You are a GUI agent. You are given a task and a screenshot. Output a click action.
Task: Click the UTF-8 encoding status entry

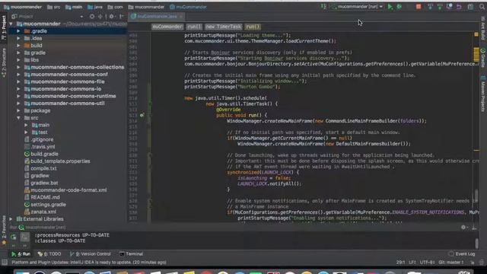(x=428, y=263)
